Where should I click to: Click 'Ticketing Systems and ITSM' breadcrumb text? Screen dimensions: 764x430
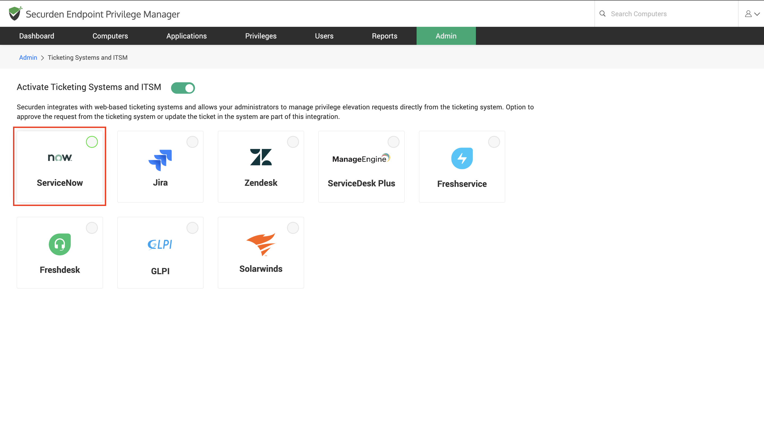pyautogui.click(x=88, y=57)
